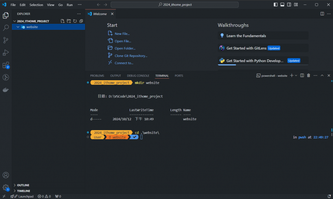
Task: Collapse the website folder chevron
Action: pos(18,27)
